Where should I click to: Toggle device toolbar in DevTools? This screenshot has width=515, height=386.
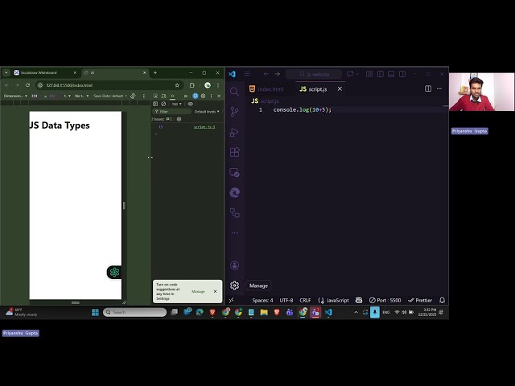pyautogui.click(x=163, y=96)
